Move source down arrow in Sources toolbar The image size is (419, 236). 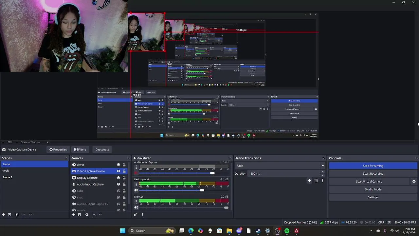(x=100, y=215)
